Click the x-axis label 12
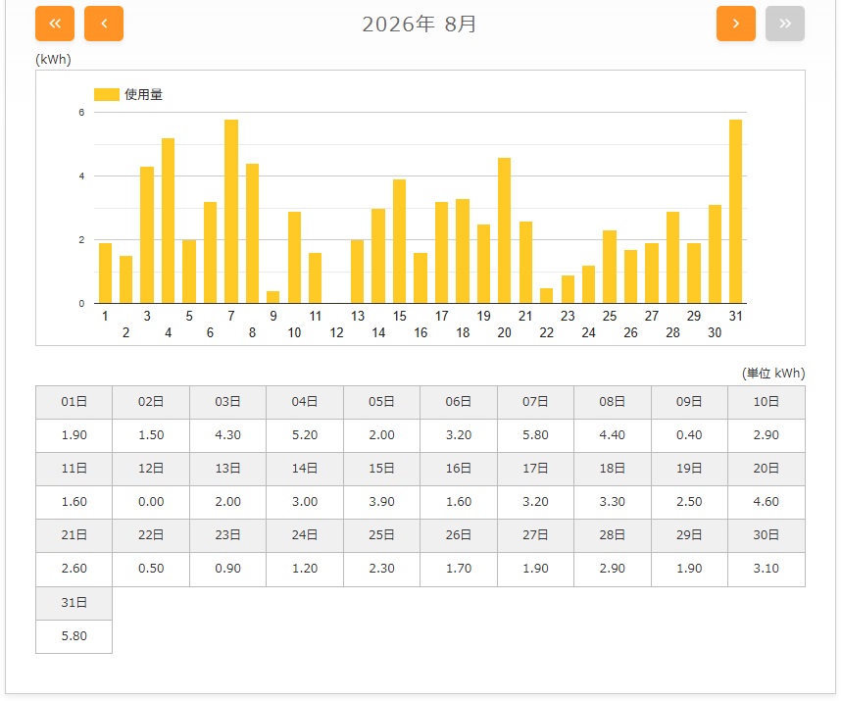The image size is (841, 701). (x=336, y=332)
